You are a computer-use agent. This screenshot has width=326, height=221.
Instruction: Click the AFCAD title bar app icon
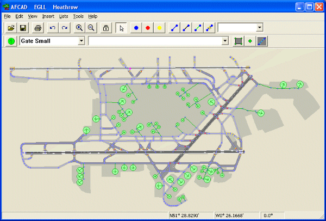[5, 7]
